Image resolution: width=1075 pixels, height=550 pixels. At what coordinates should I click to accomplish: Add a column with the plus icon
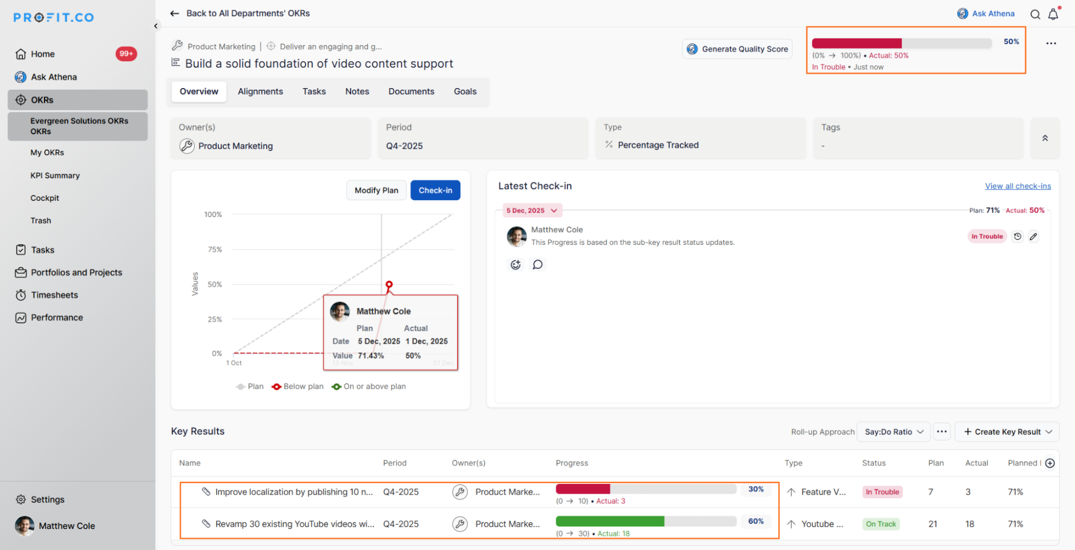click(1050, 463)
